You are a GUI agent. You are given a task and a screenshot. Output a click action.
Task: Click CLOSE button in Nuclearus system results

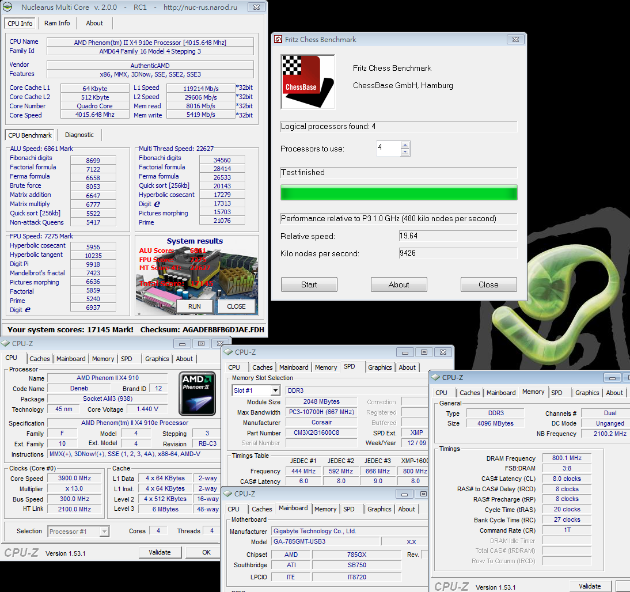point(236,306)
